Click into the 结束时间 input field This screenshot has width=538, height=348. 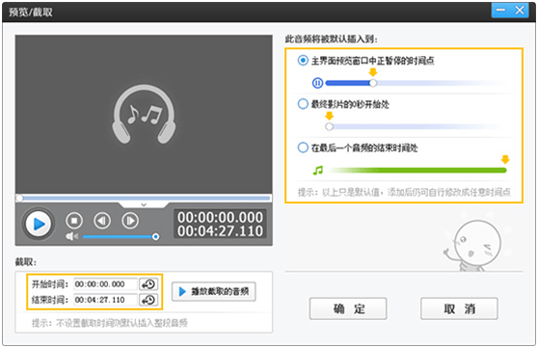pyautogui.click(x=105, y=300)
